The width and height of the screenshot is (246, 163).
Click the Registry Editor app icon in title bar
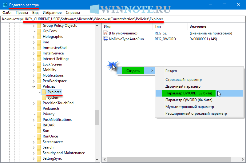(5, 5)
